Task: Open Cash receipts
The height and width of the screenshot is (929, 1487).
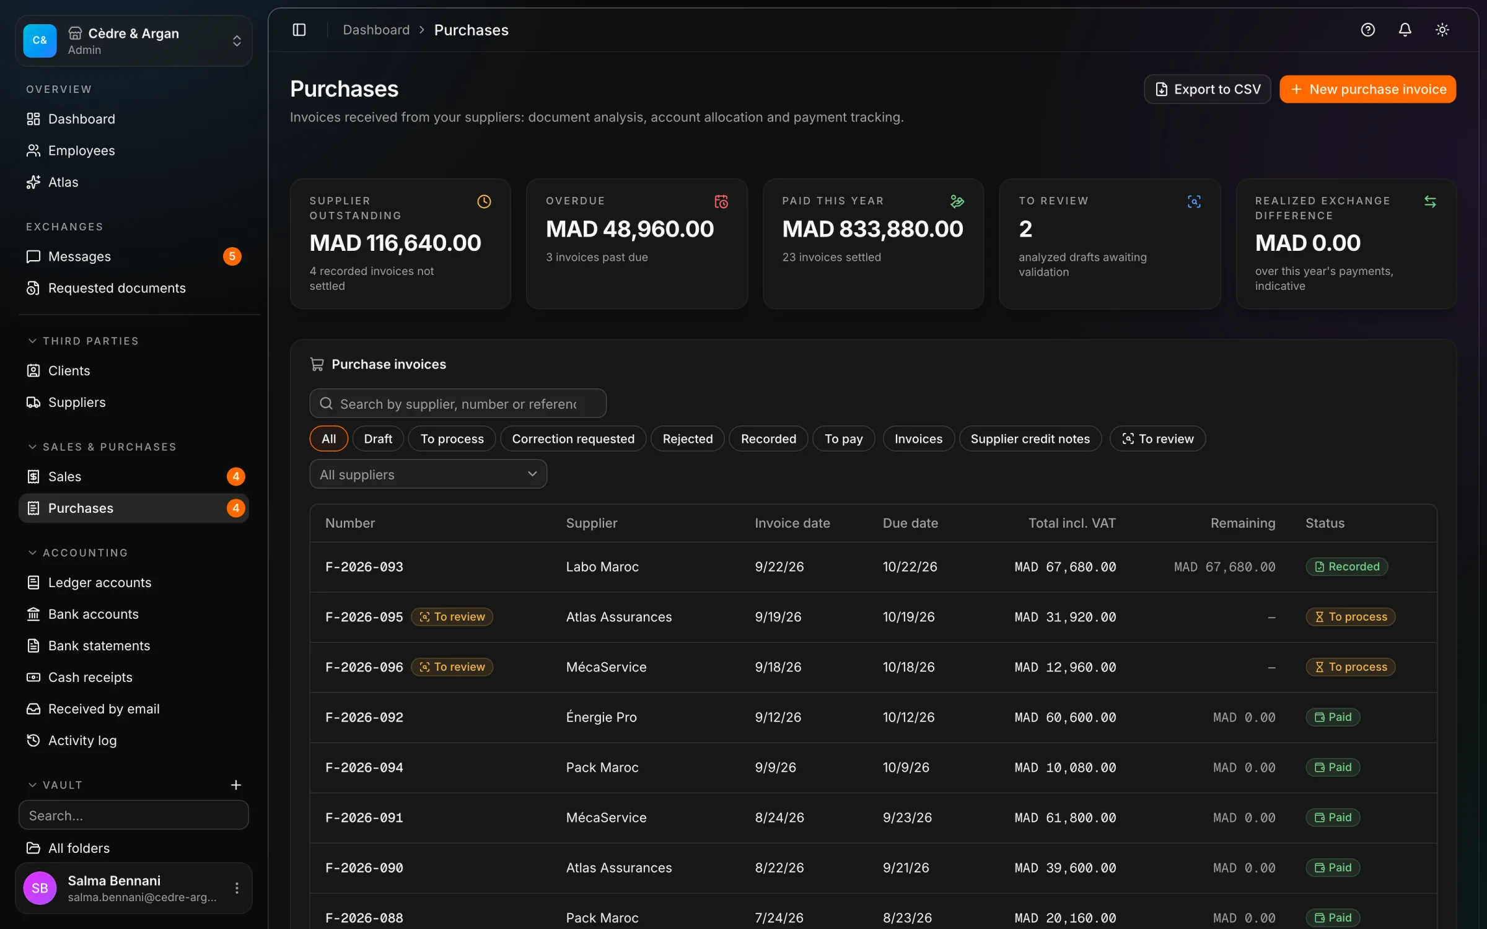Action: pyautogui.click(x=134, y=677)
